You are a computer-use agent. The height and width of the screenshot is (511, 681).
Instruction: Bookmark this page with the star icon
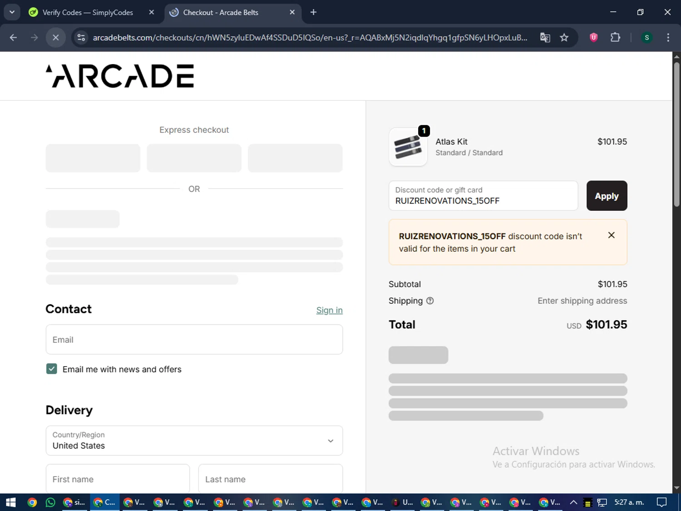(x=564, y=38)
